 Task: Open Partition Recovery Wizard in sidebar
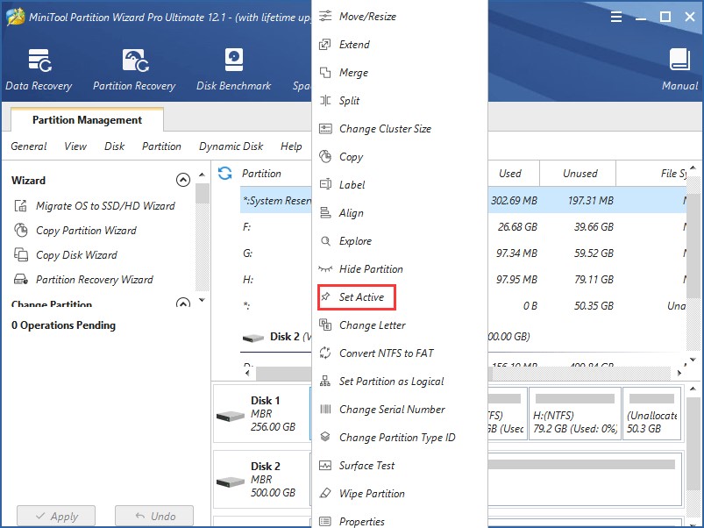click(x=94, y=280)
